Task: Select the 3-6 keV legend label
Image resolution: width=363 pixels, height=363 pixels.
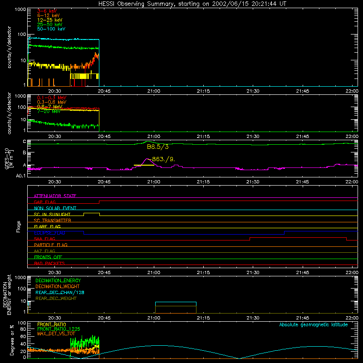Action: 47,11
